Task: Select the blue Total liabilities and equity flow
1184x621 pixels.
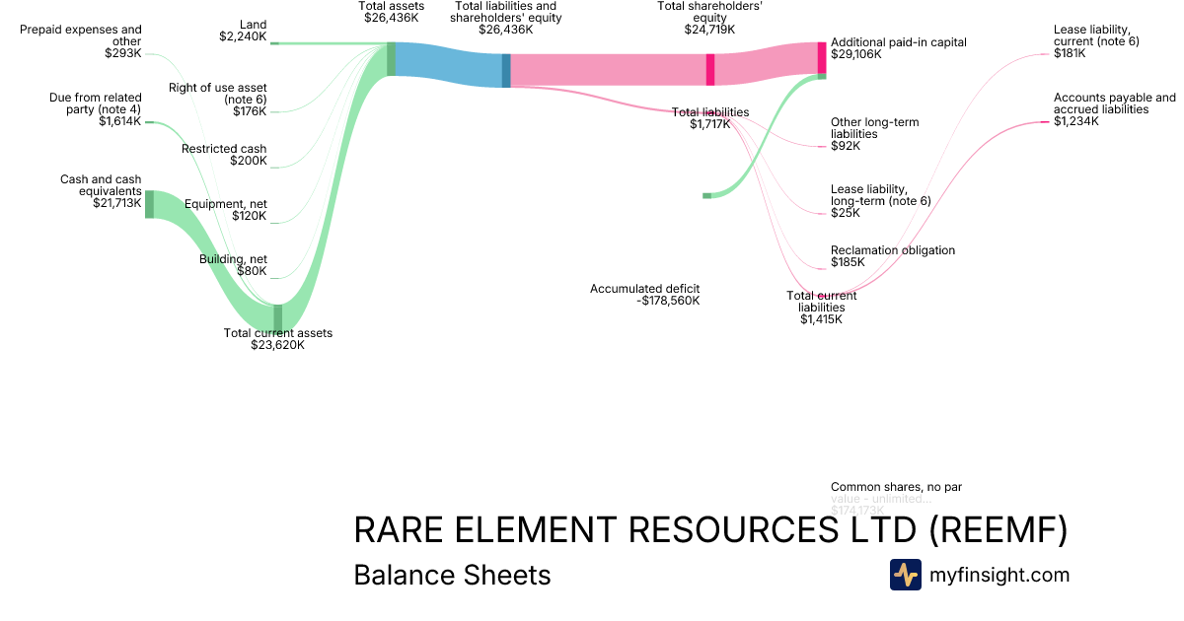Action: 449,66
